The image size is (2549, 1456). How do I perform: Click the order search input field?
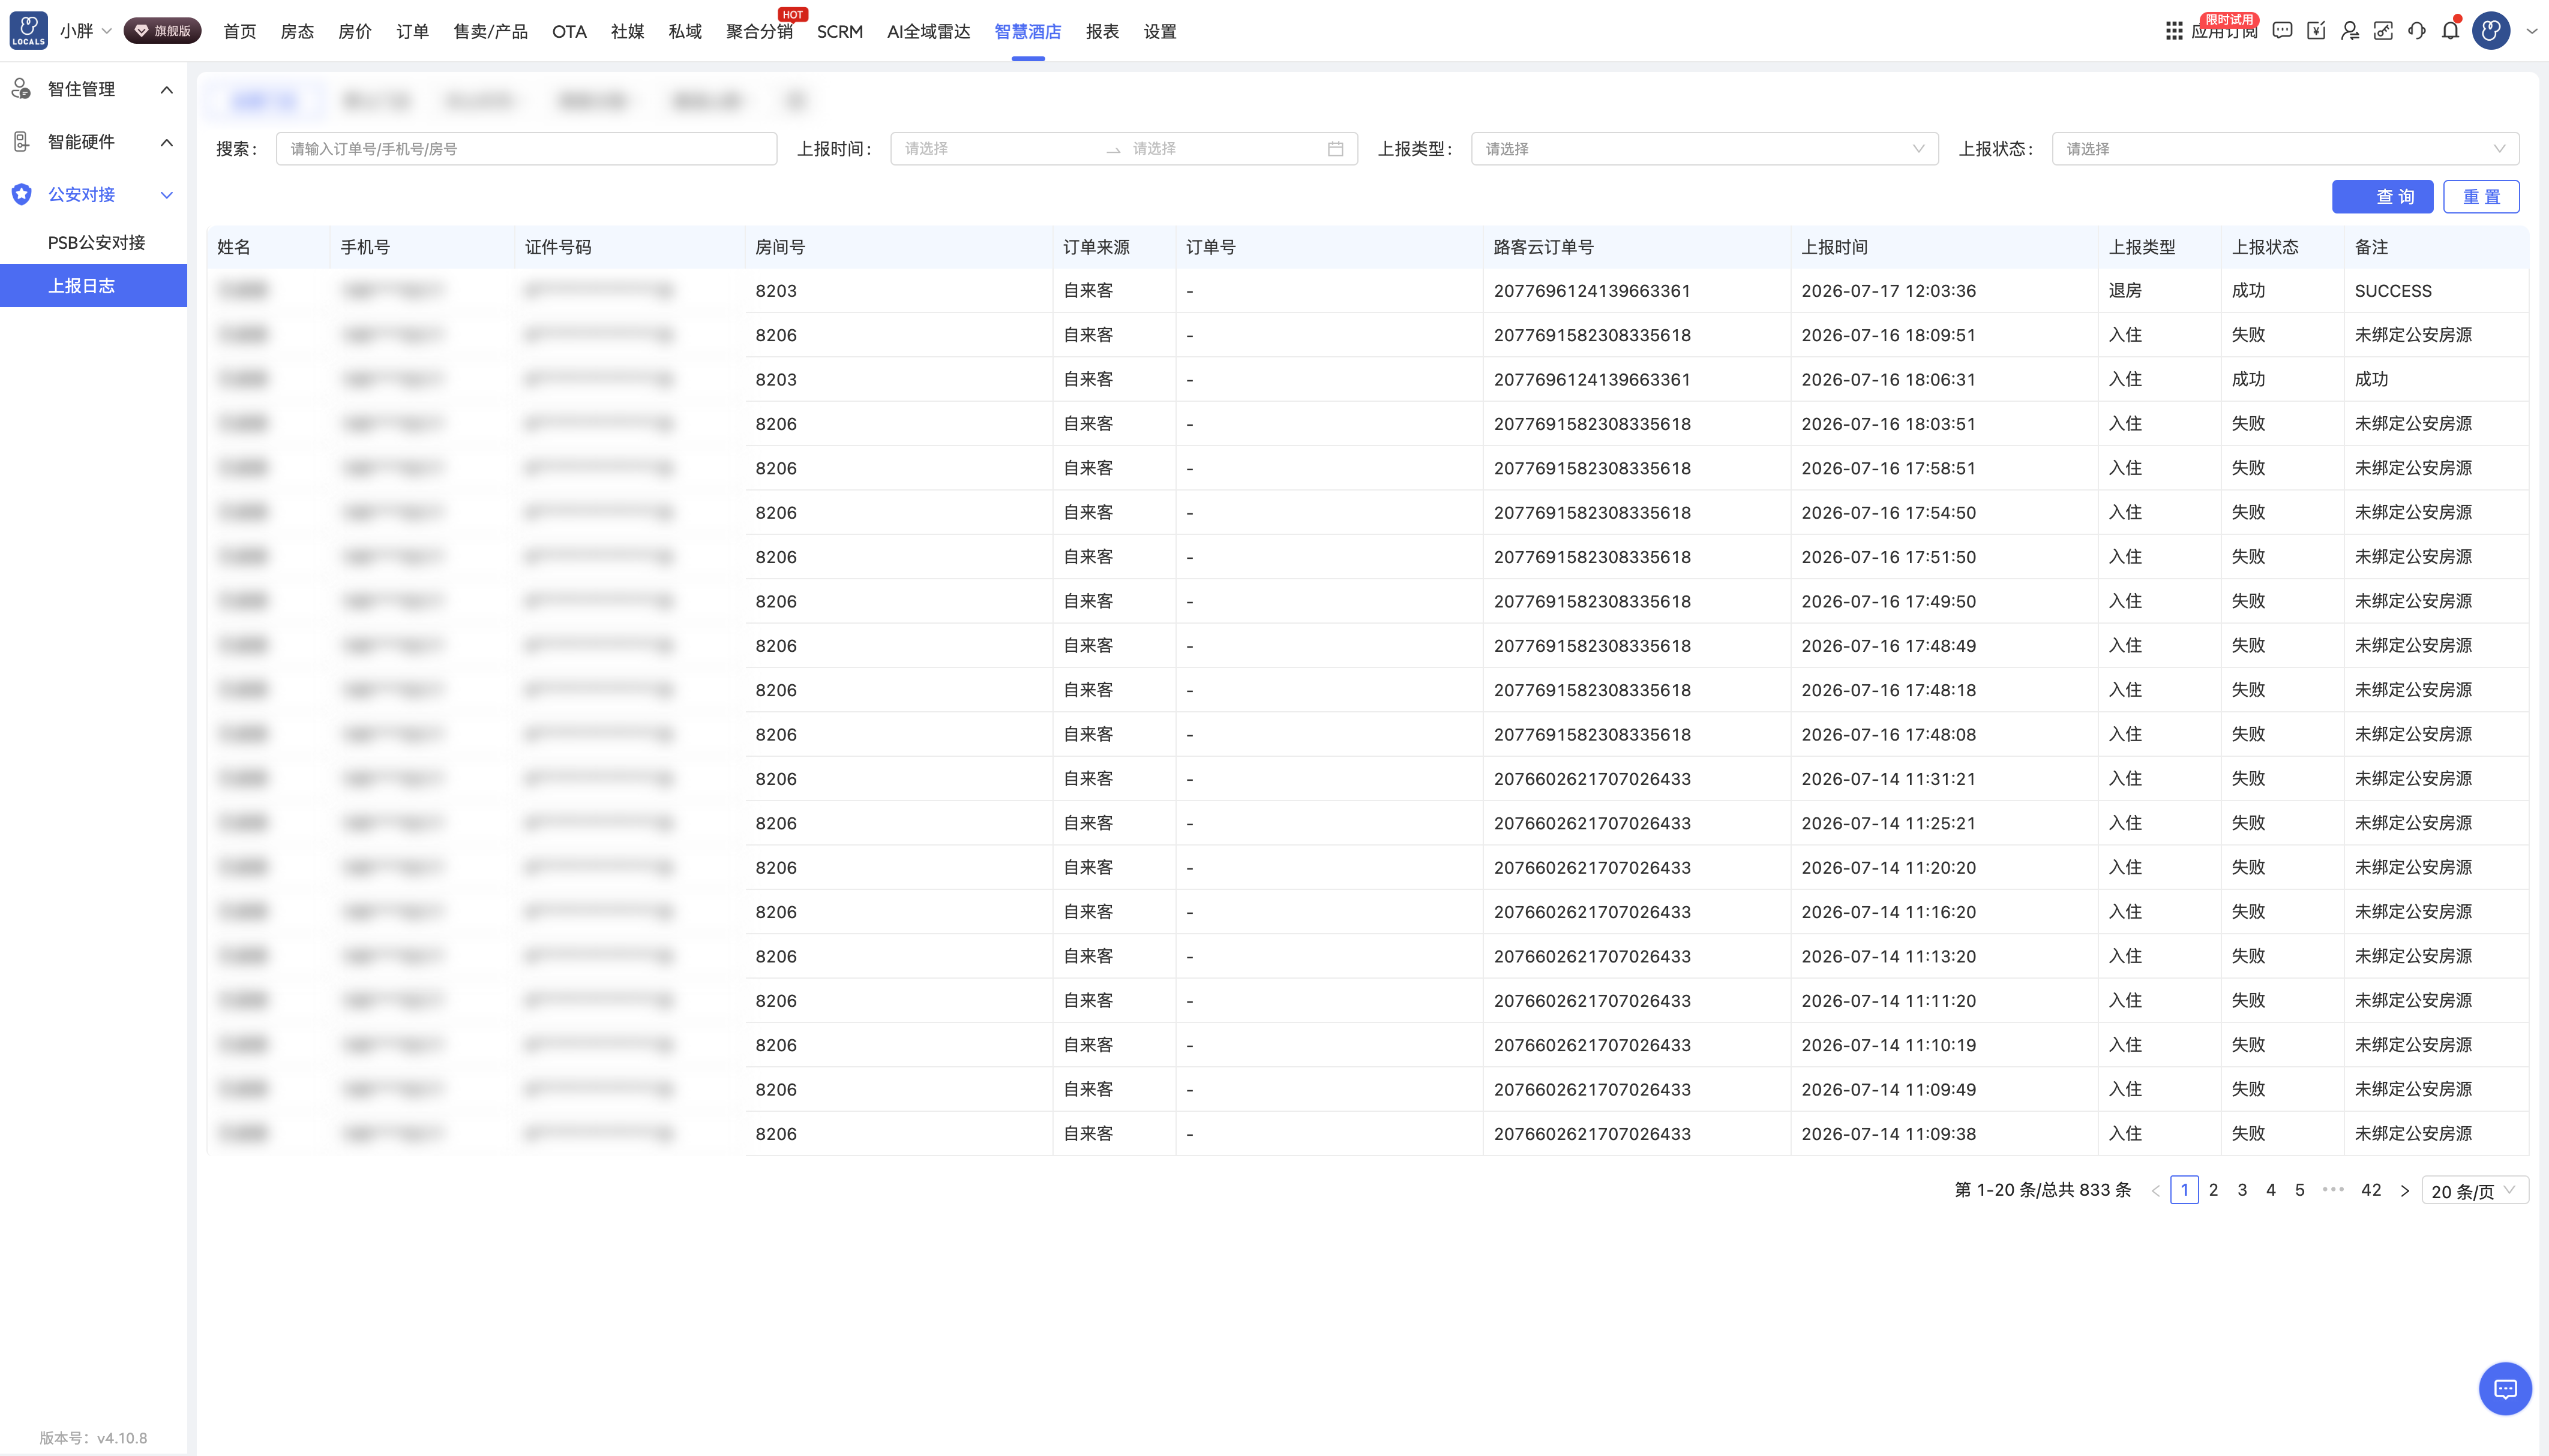click(526, 149)
